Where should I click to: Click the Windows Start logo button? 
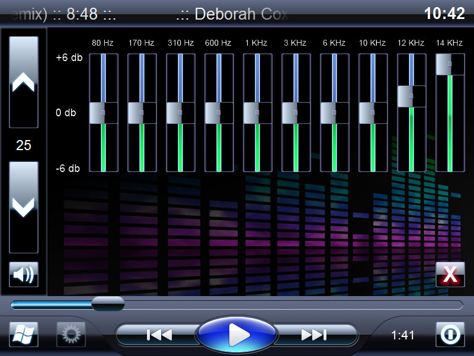coord(24,335)
